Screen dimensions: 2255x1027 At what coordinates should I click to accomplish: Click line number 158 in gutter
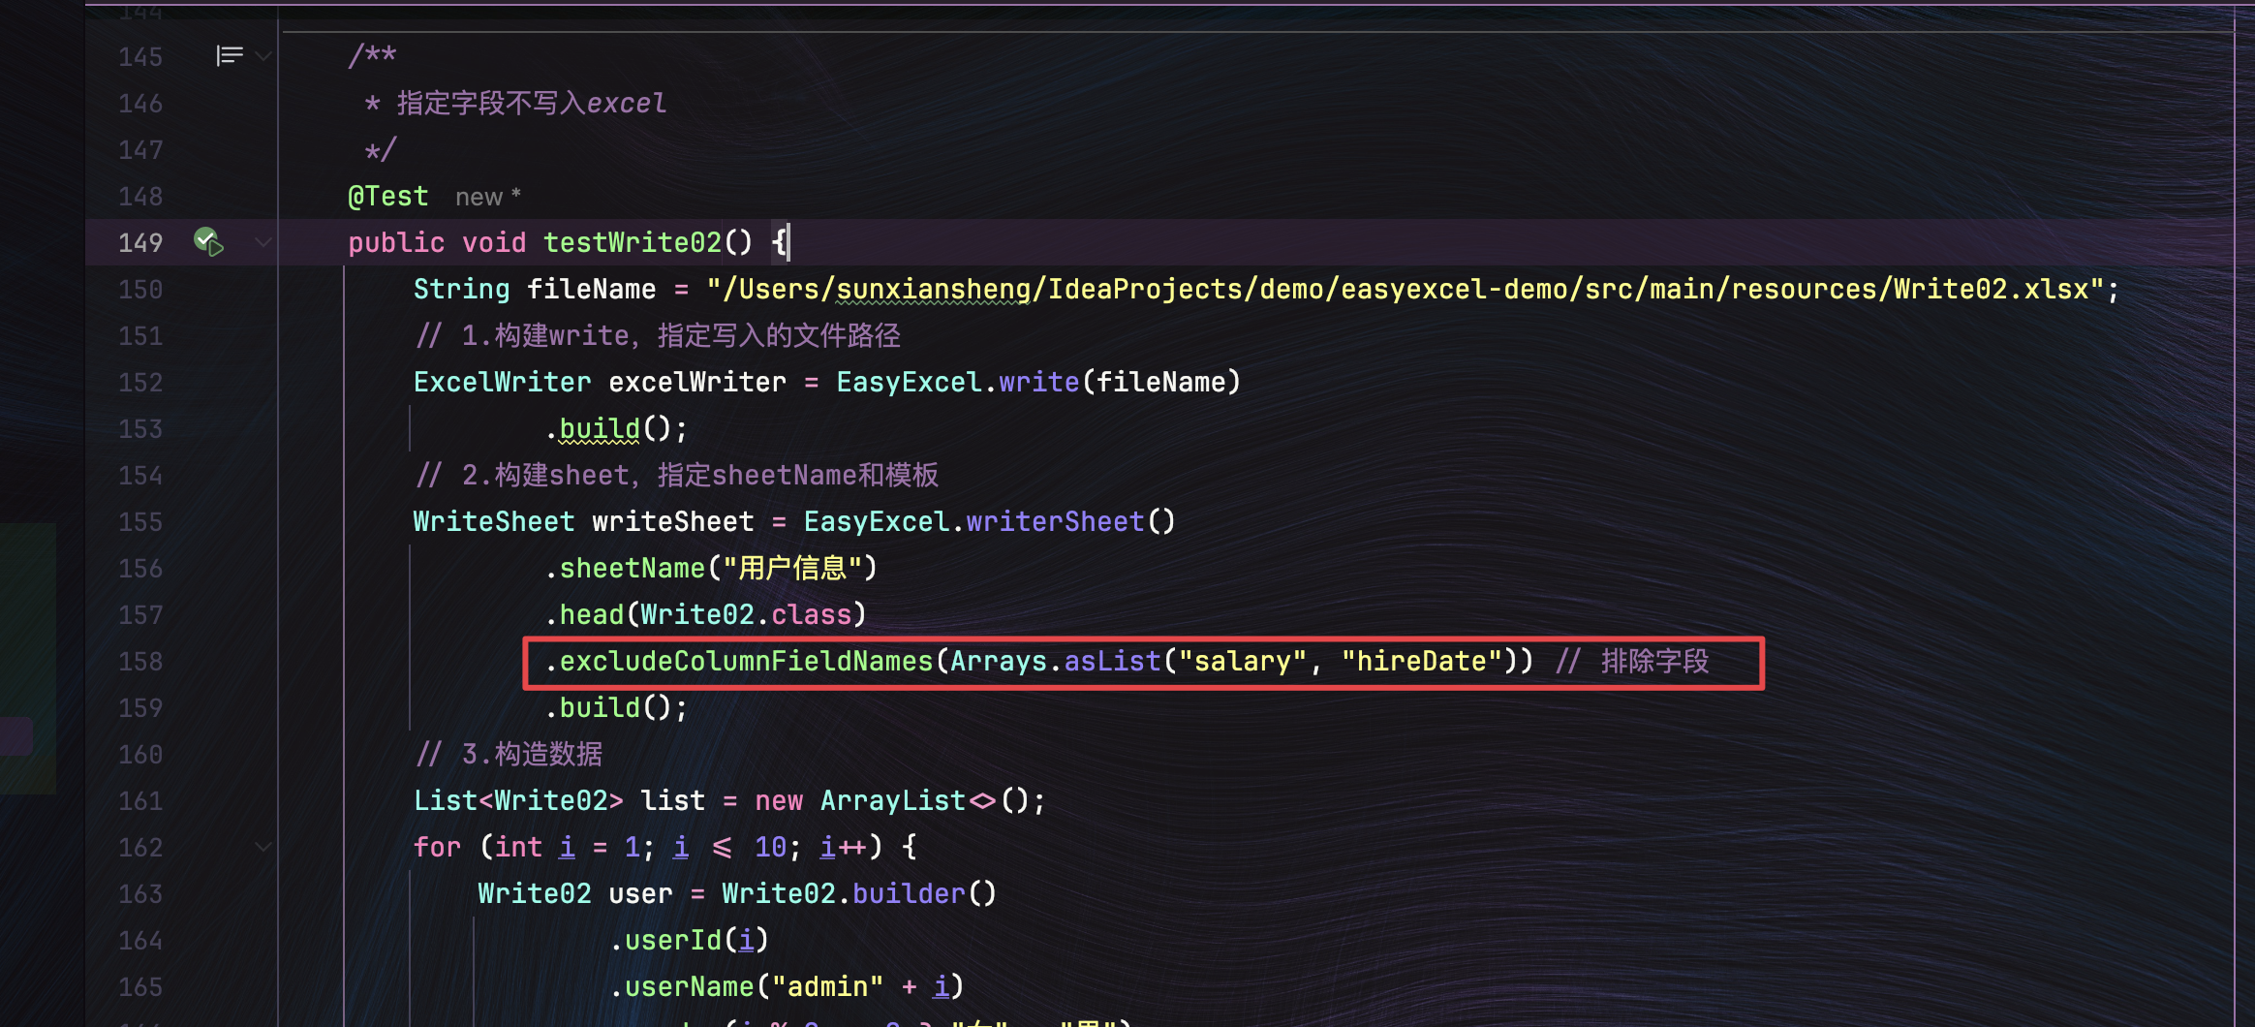(140, 661)
